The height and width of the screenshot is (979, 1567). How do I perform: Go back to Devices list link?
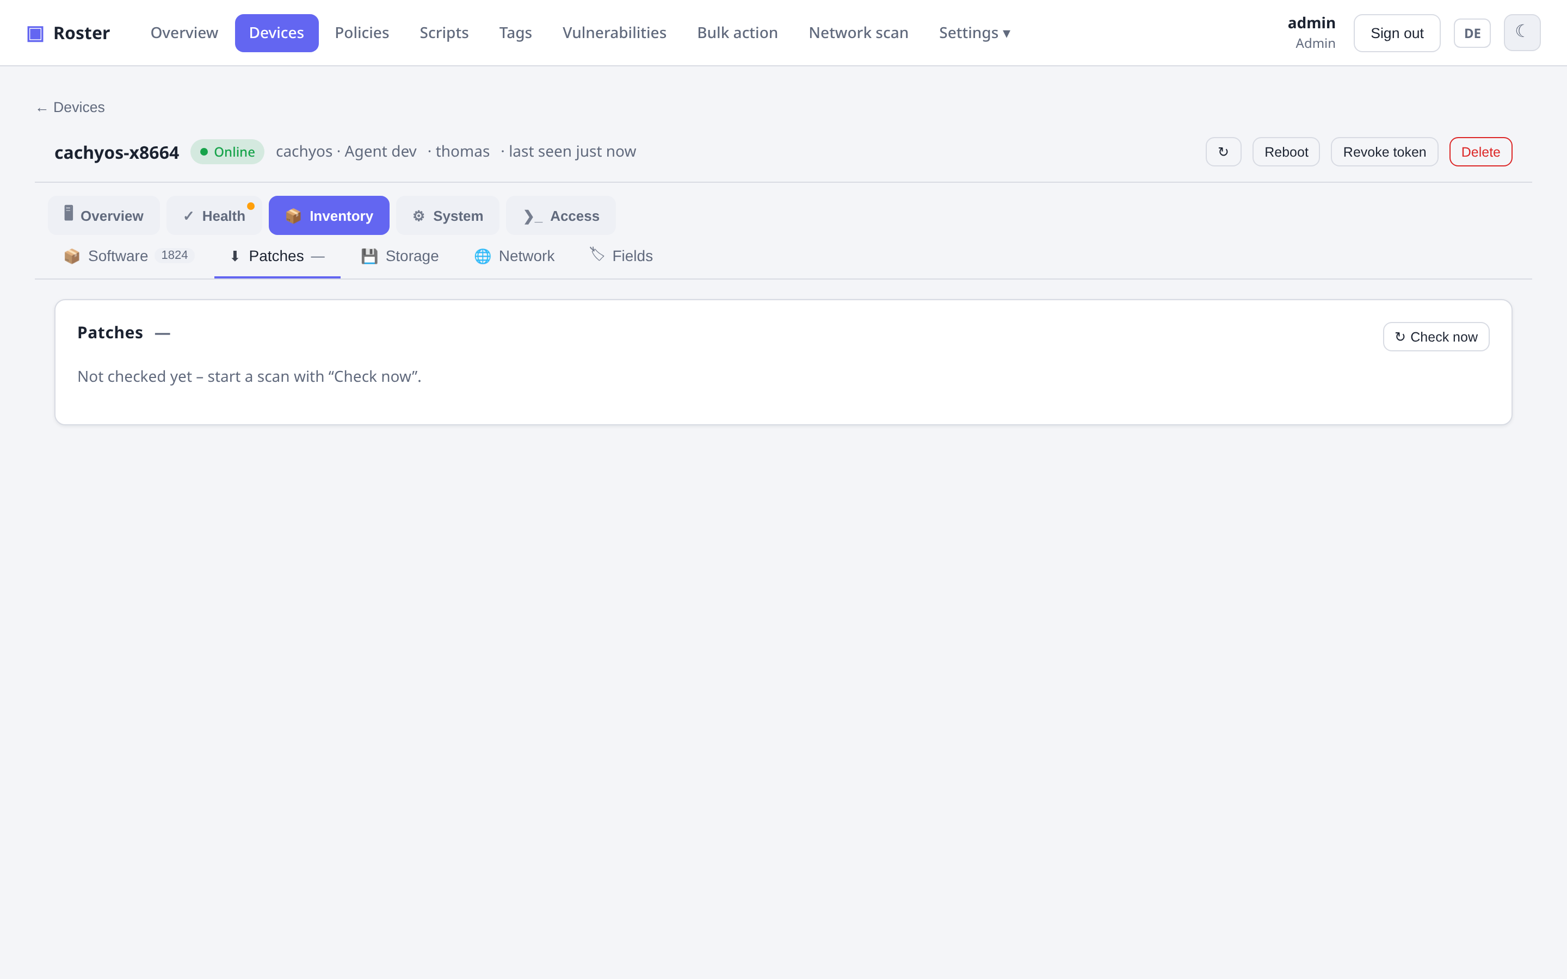pos(71,108)
